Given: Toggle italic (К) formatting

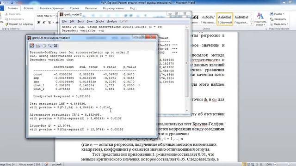Looking at the screenshot, I should pos(44,23).
